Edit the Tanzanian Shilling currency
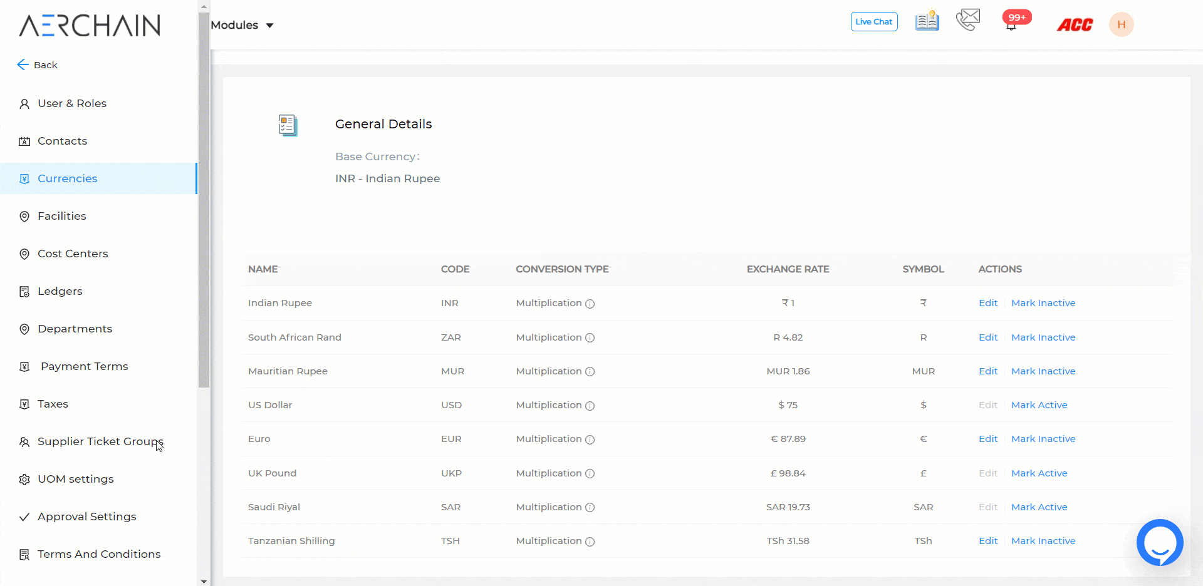 pos(988,541)
